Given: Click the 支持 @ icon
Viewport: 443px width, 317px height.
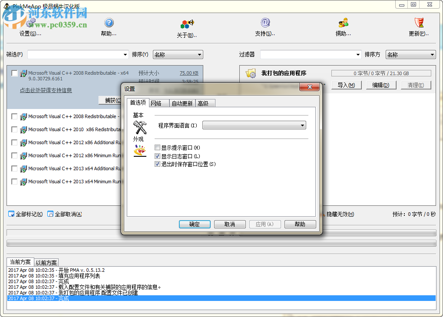Looking at the screenshot, I should (x=265, y=23).
